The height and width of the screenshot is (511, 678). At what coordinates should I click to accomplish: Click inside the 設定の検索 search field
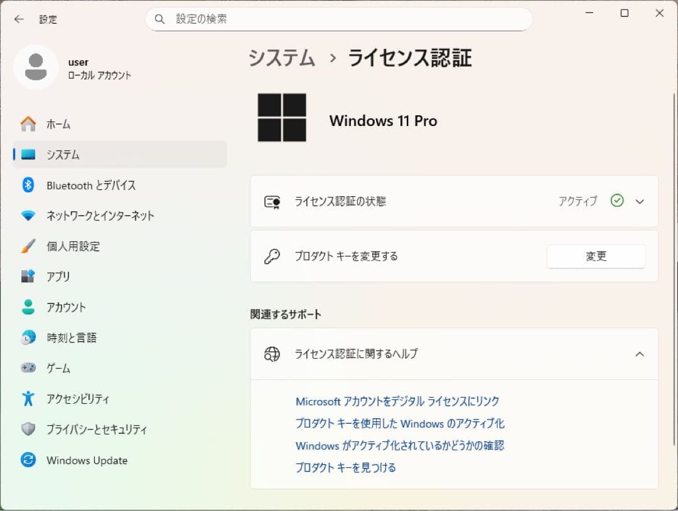339,19
